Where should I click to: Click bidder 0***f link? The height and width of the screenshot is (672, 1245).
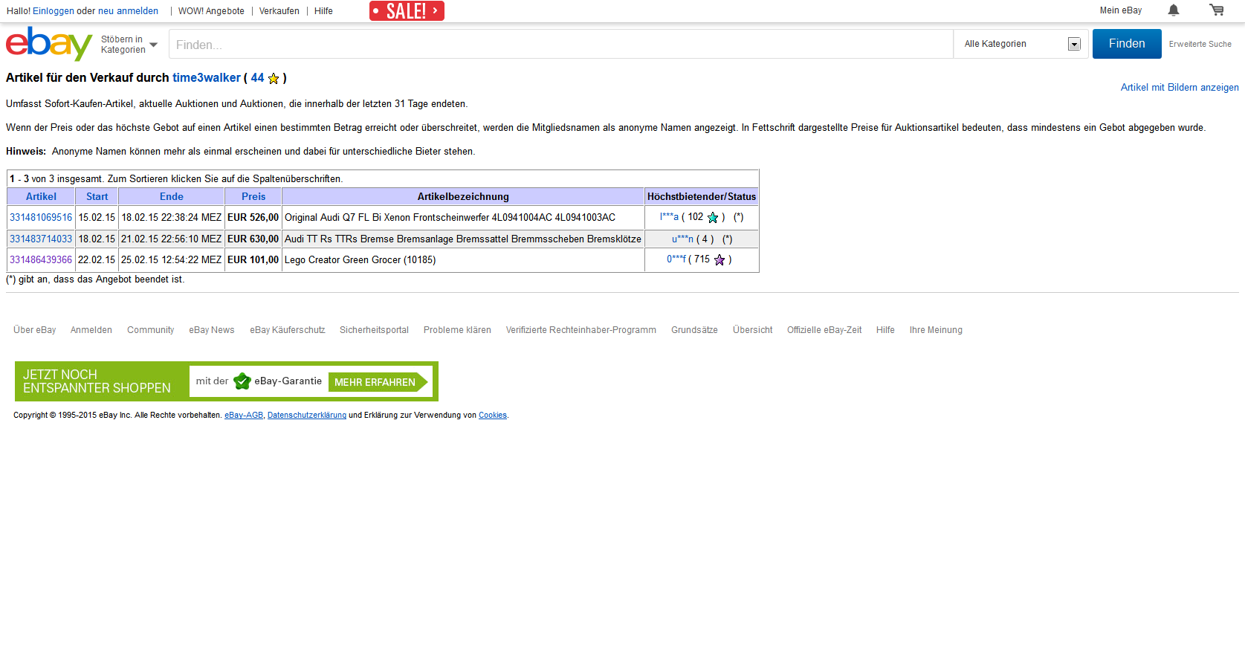point(676,259)
